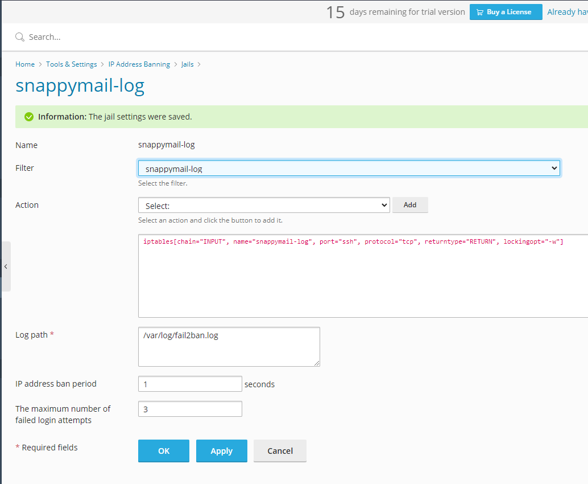This screenshot has height=484, width=588.
Task: Click the Add action button
Action: [x=410, y=205]
